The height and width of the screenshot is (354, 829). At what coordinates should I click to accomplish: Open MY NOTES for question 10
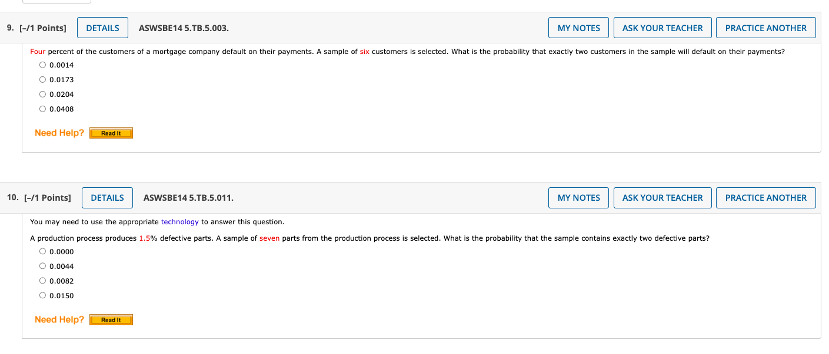(x=578, y=197)
